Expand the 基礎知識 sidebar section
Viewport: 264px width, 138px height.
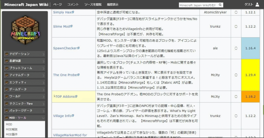point(24,61)
